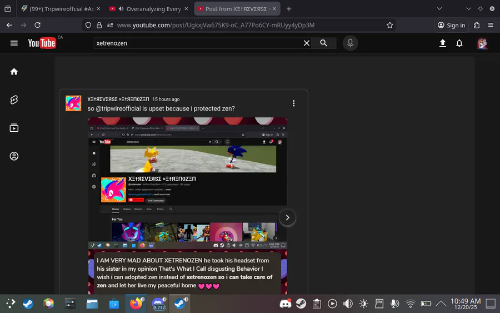Image resolution: width=500 pixels, height=313 pixels.
Task: Open Shorts in the sidebar
Action: tap(14, 100)
